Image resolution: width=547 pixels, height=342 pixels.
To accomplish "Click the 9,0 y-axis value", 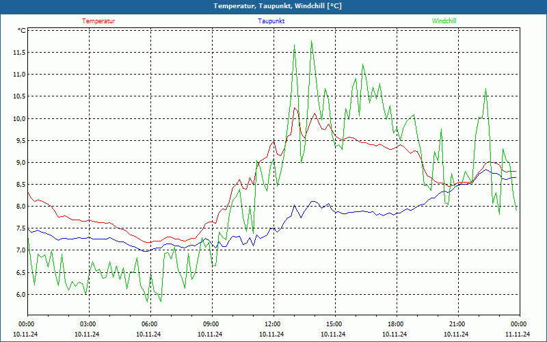I will (19, 163).
